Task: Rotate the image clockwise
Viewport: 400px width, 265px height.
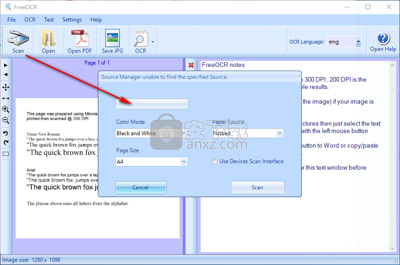Action: tap(6, 143)
